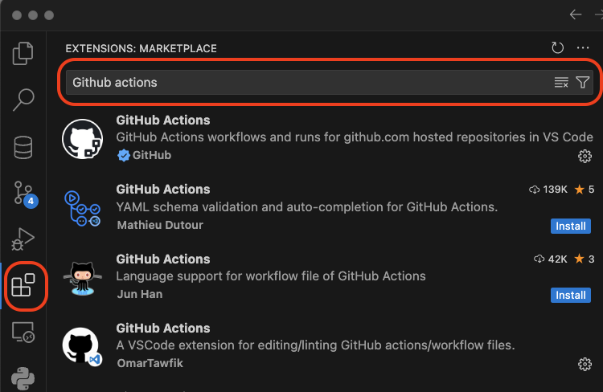
Task: Open manage gear for OmarTawfik's GitHub Actions
Action: pos(585,364)
